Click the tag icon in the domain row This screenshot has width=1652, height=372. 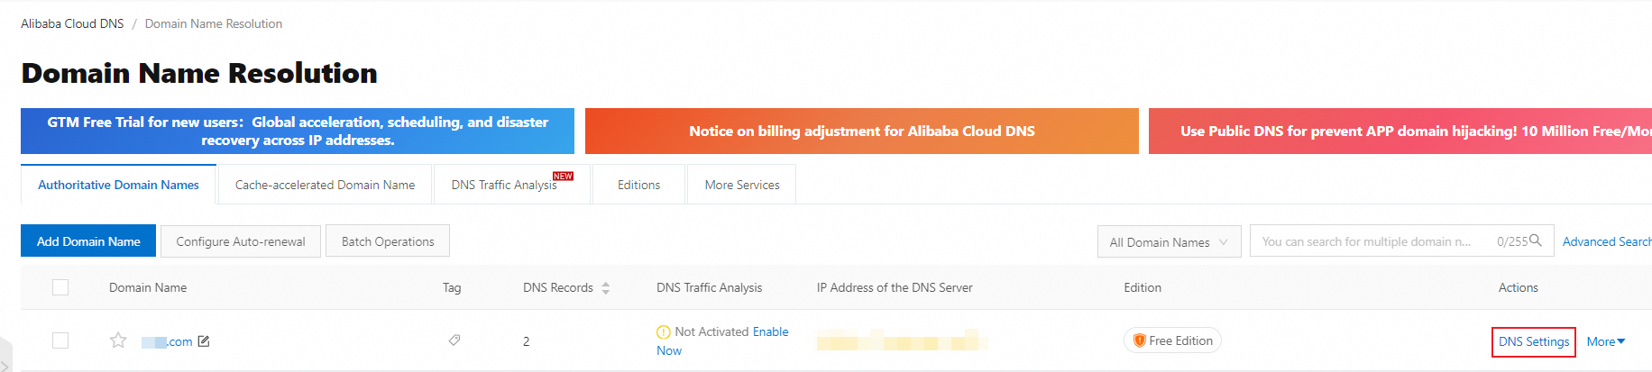click(x=454, y=340)
